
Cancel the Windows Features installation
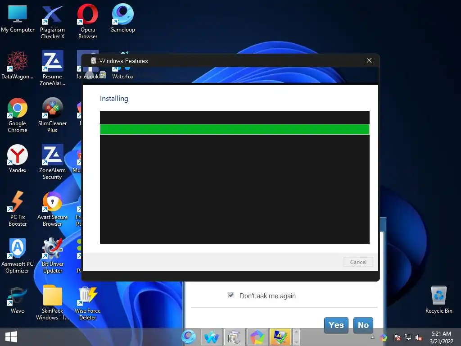[x=358, y=262]
